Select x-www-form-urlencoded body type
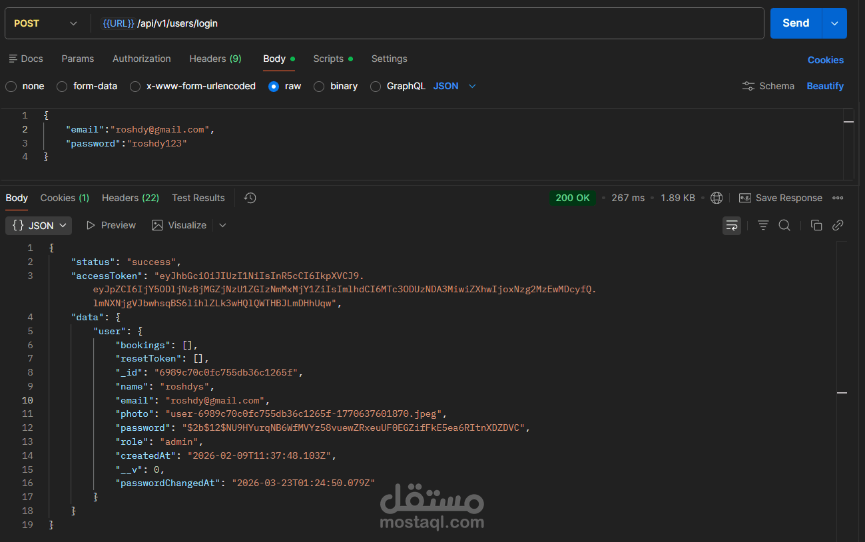 [135, 86]
